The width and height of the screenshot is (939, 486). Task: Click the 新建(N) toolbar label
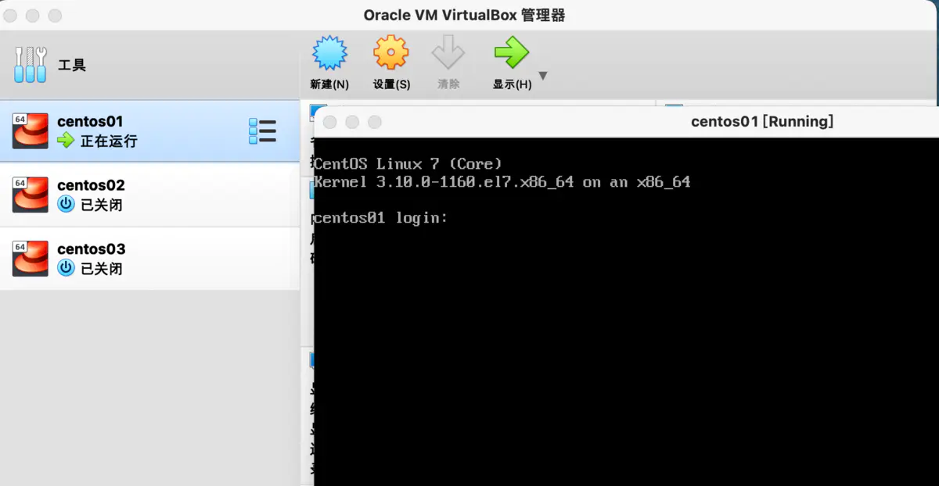(329, 84)
